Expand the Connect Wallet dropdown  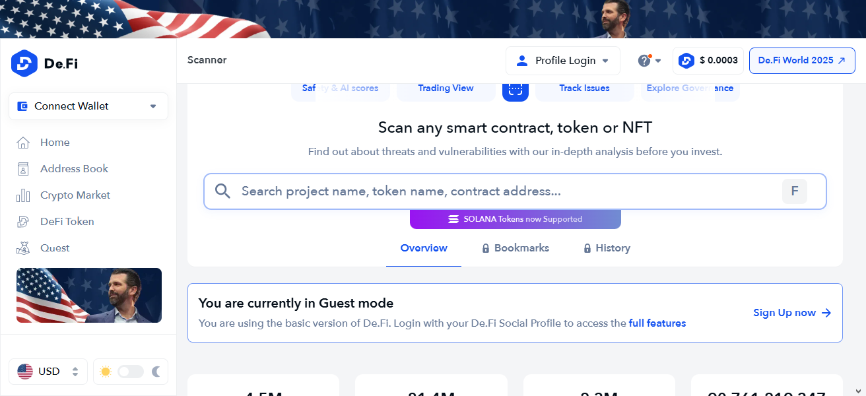[x=153, y=106]
